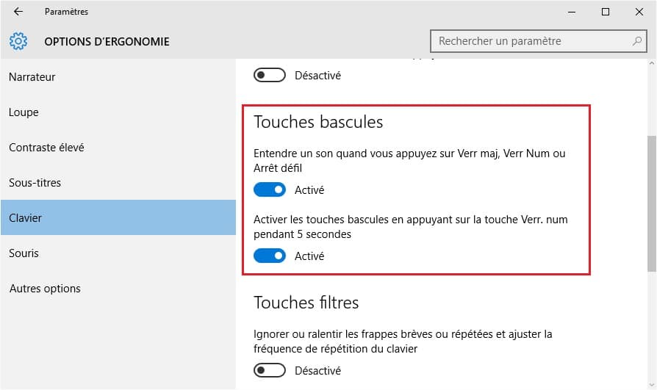Enable the Touches filtres toggle
The height and width of the screenshot is (390, 657).
tap(270, 371)
